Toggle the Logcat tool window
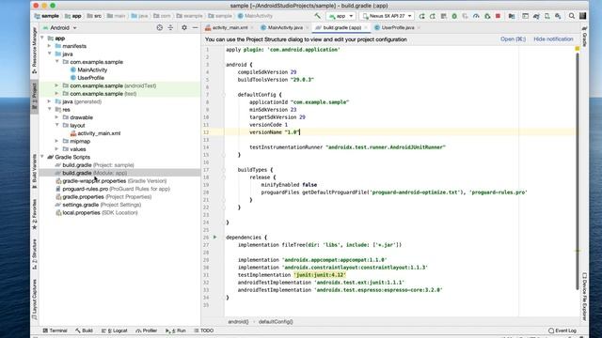Image resolution: width=602 pixels, height=338 pixels. (115, 330)
